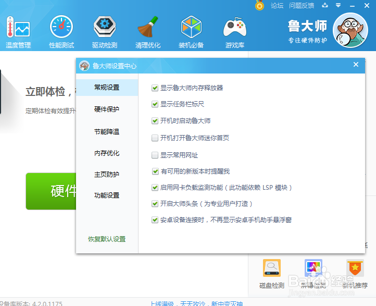Disable 开机时启动鲁大师
Viewport: 376px width, 306px height.
coord(155,121)
